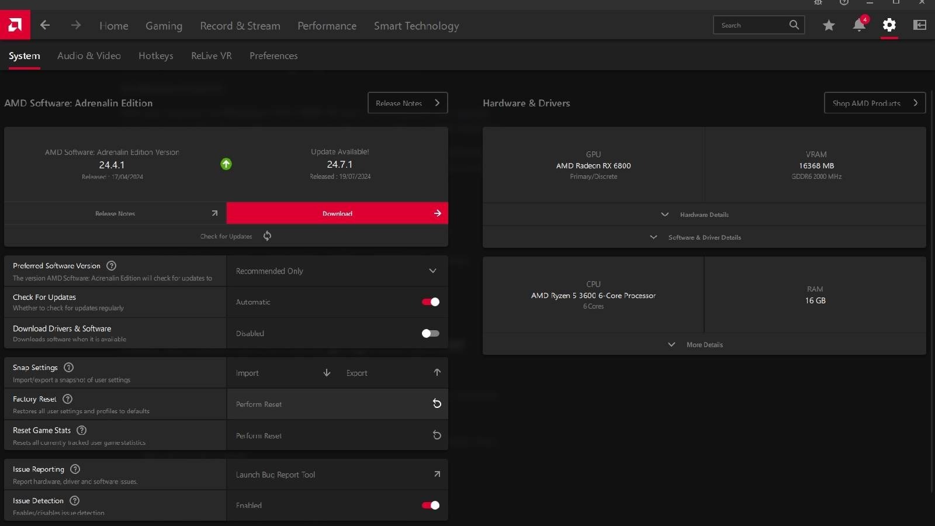Expand CPU More Details section

704,345
